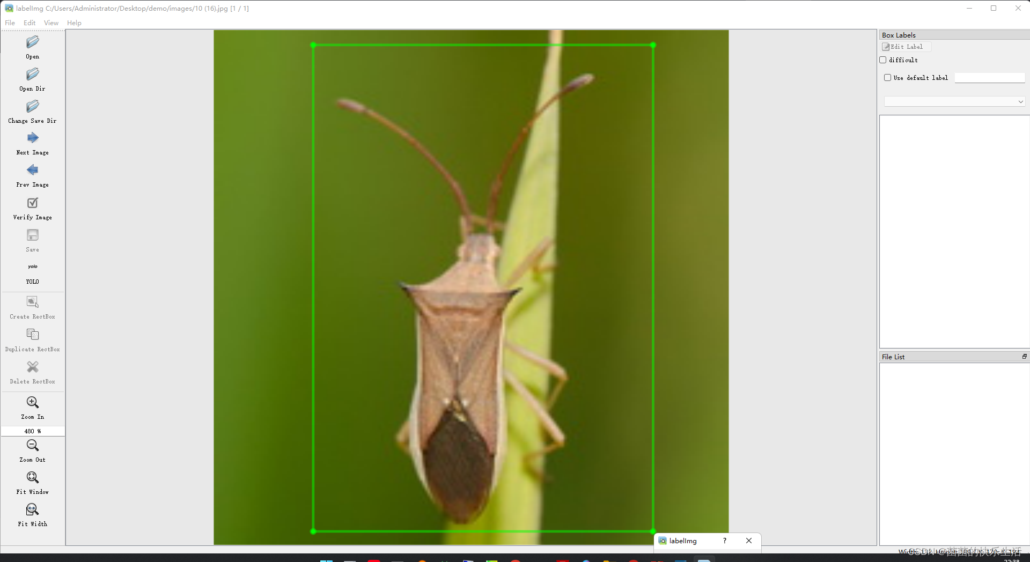Select the top-left bounding box vertex
Screen dimensions: 1030x562
pyautogui.click(x=313, y=45)
